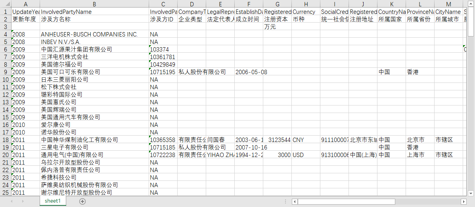Click ID cell 10361781
The width and height of the screenshot is (475, 207).
tap(163, 57)
